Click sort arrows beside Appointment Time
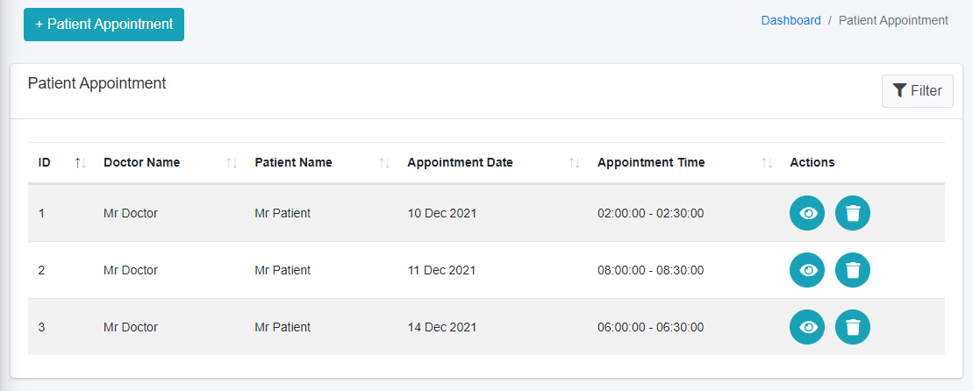The width and height of the screenshot is (973, 391). (767, 162)
